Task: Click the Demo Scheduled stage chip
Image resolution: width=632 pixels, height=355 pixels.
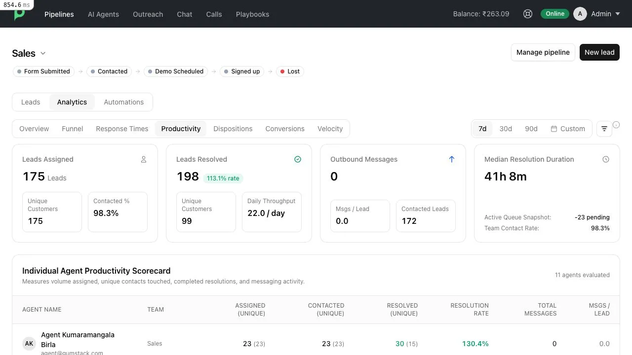Action: (x=175, y=71)
